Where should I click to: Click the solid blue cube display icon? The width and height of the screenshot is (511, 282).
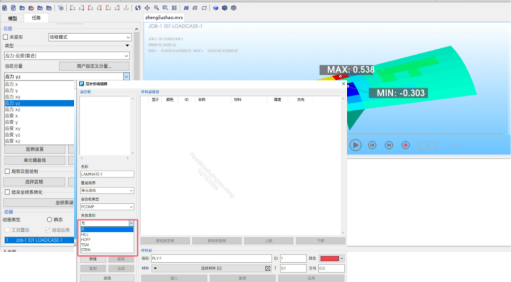pyautogui.click(x=216, y=8)
